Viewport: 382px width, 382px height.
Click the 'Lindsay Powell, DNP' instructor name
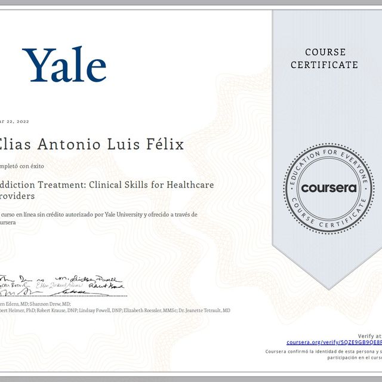tap(100, 310)
